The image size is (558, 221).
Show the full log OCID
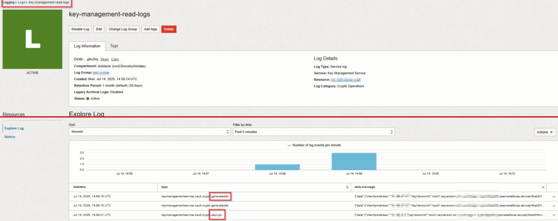coord(105,59)
